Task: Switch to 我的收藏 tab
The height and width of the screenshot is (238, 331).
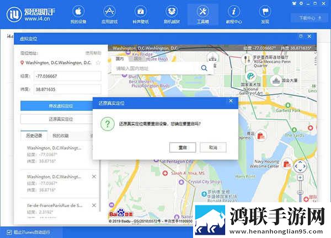Action: tap(60, 136)
